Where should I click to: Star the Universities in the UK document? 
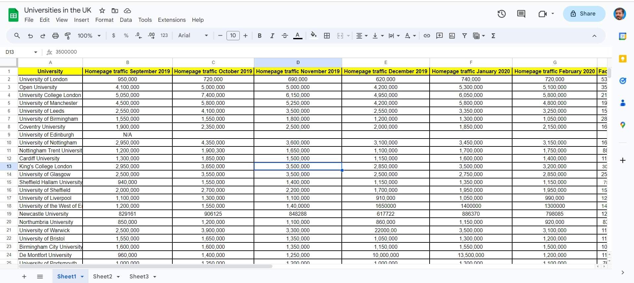[102, 11]
